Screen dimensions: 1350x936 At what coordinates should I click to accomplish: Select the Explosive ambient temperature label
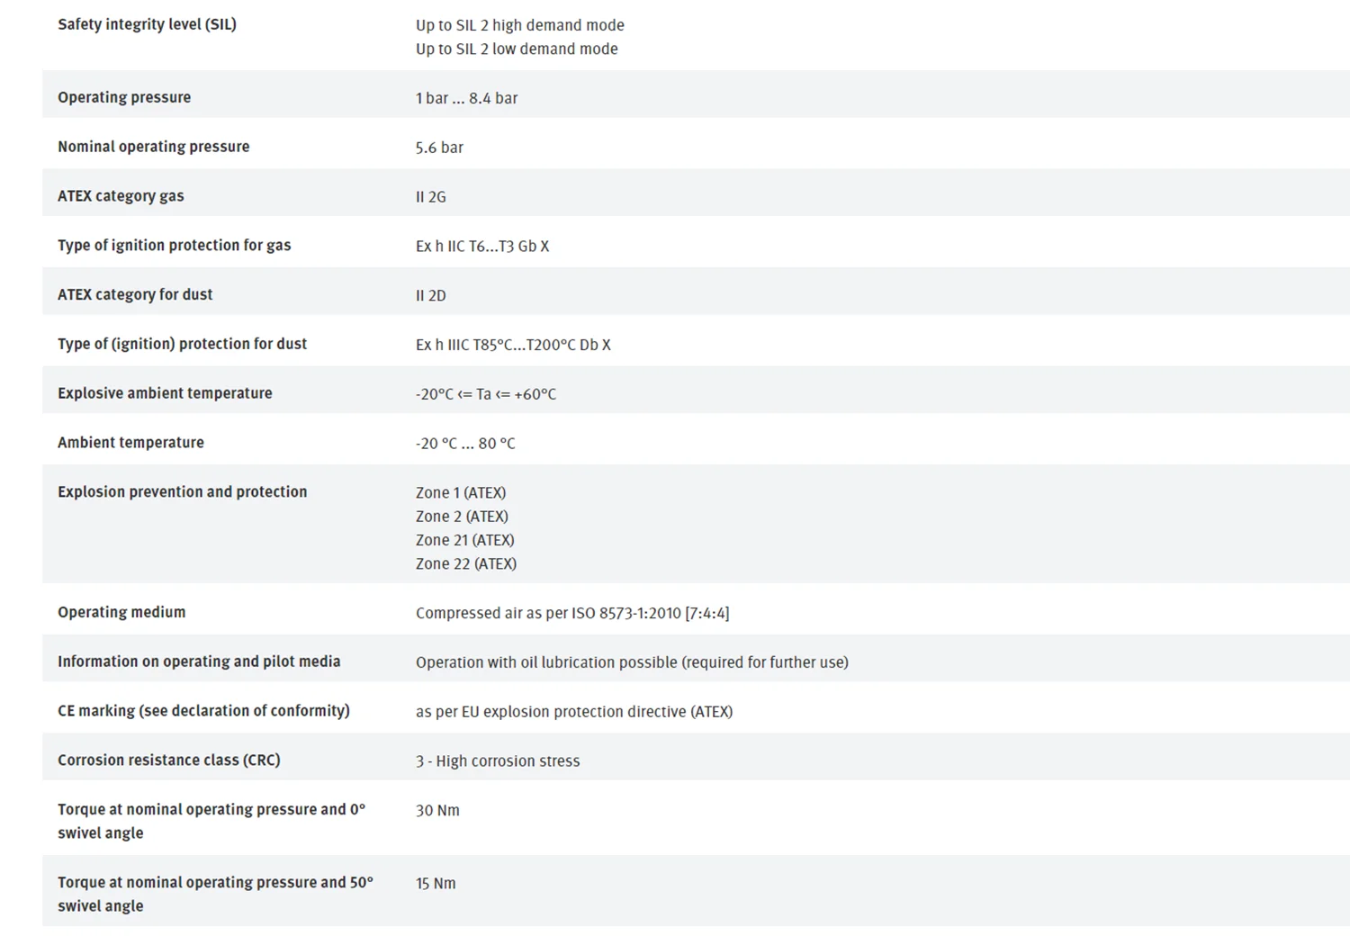pyautogui.click(x=165, y=393)
